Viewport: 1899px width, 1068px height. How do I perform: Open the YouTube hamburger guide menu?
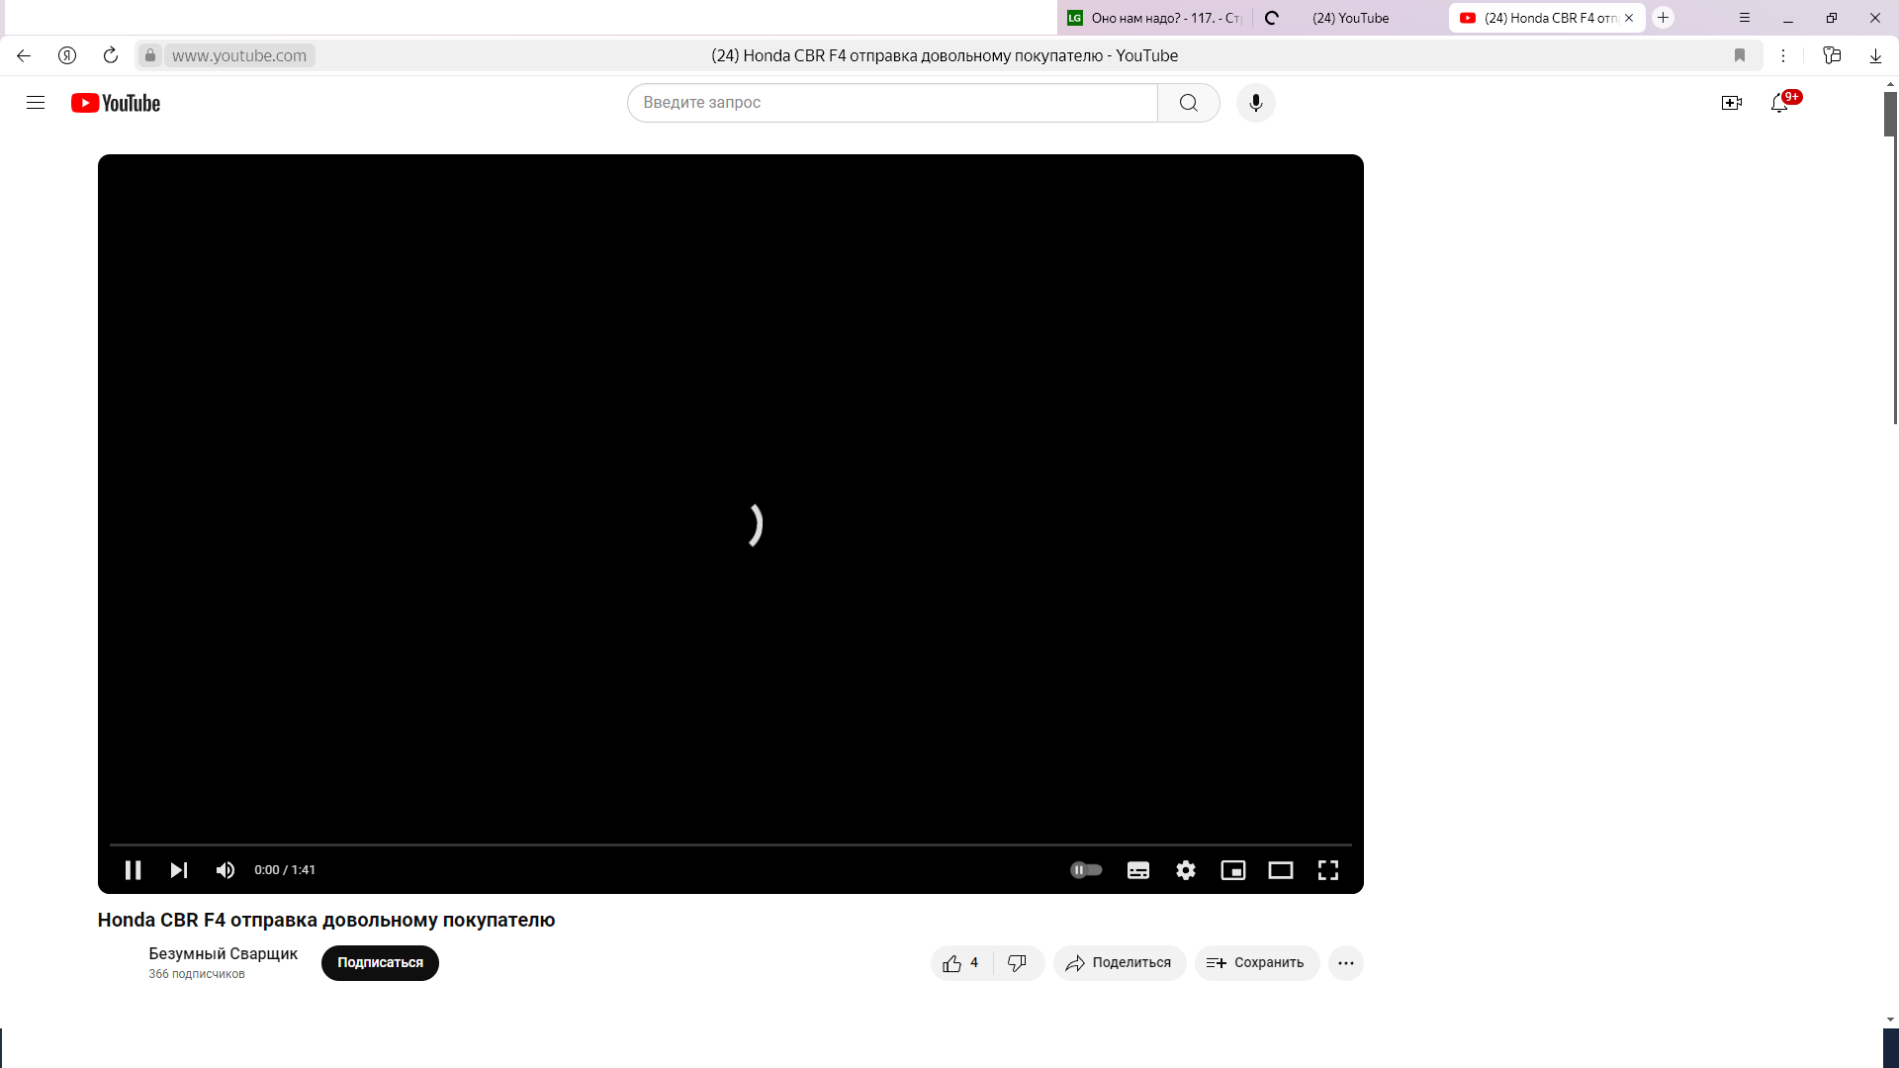(x=36, y=103)
